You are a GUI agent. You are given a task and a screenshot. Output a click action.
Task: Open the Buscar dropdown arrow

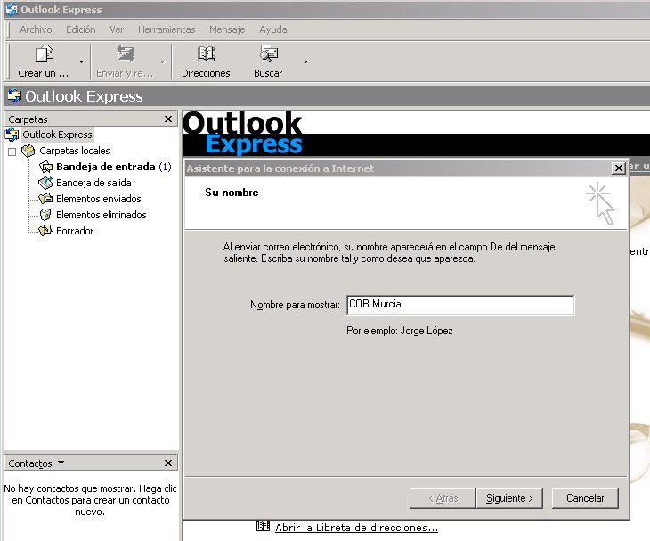[x=305, y=61]
